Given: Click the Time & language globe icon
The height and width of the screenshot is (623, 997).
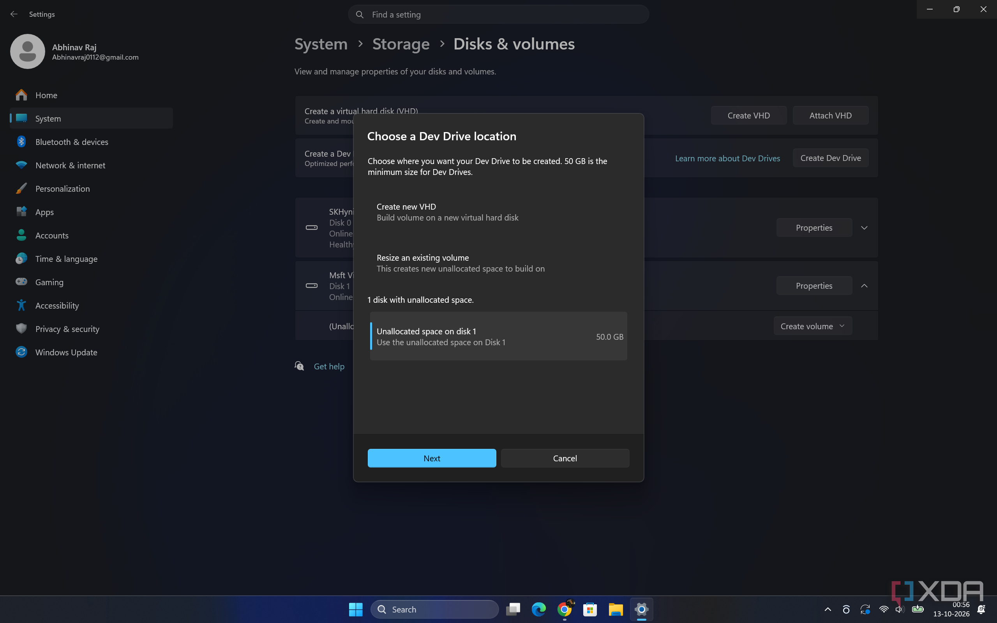Looking at the screenshot, I should (21, 259).
